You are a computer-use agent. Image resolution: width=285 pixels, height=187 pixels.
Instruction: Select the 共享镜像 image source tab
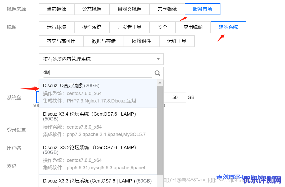(167, 9)
